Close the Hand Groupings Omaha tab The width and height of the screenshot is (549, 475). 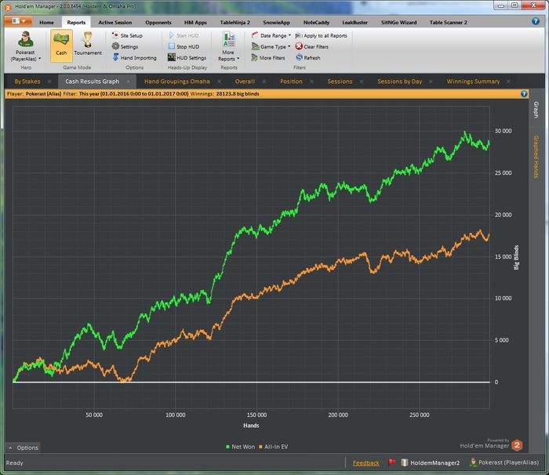[x=219, y=82]
